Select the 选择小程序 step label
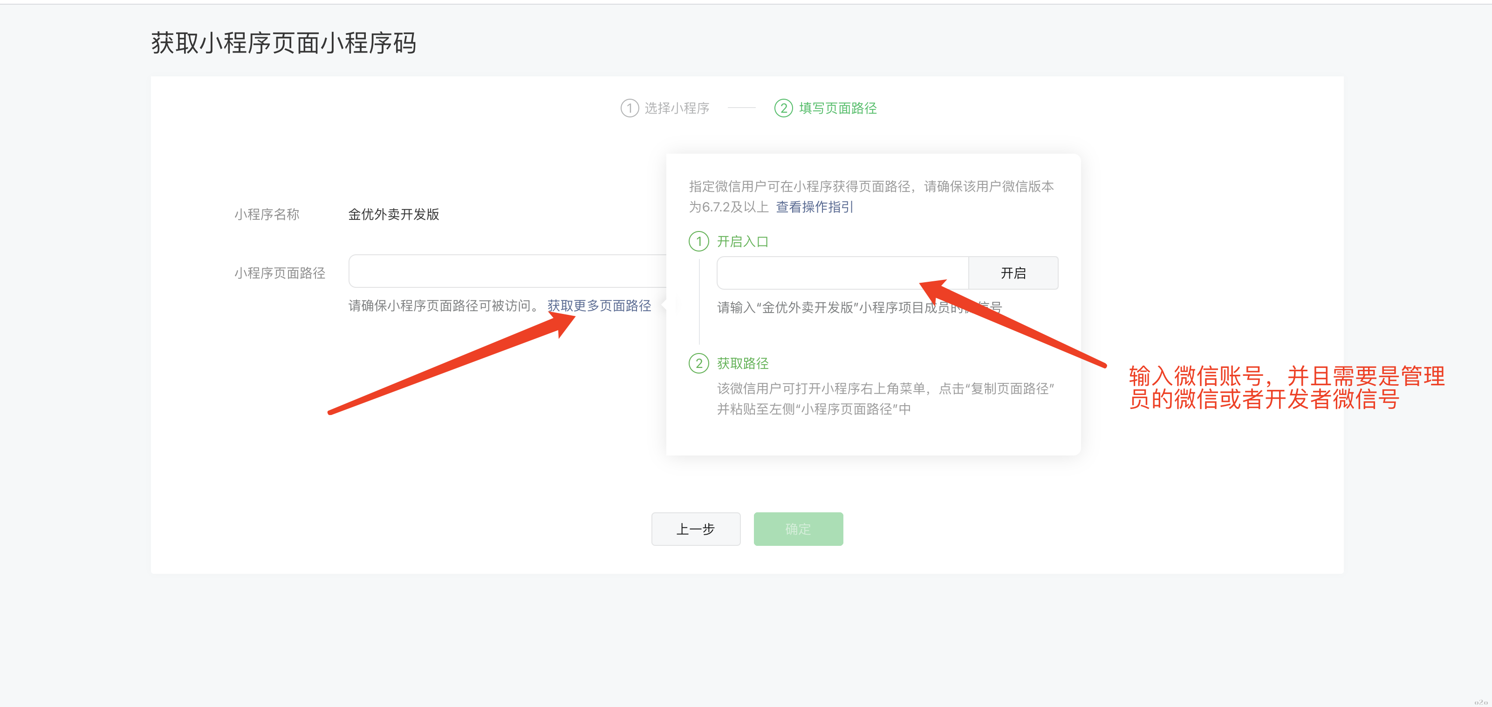The width and height of the screenshot is (1492, 707). (677, 108)
